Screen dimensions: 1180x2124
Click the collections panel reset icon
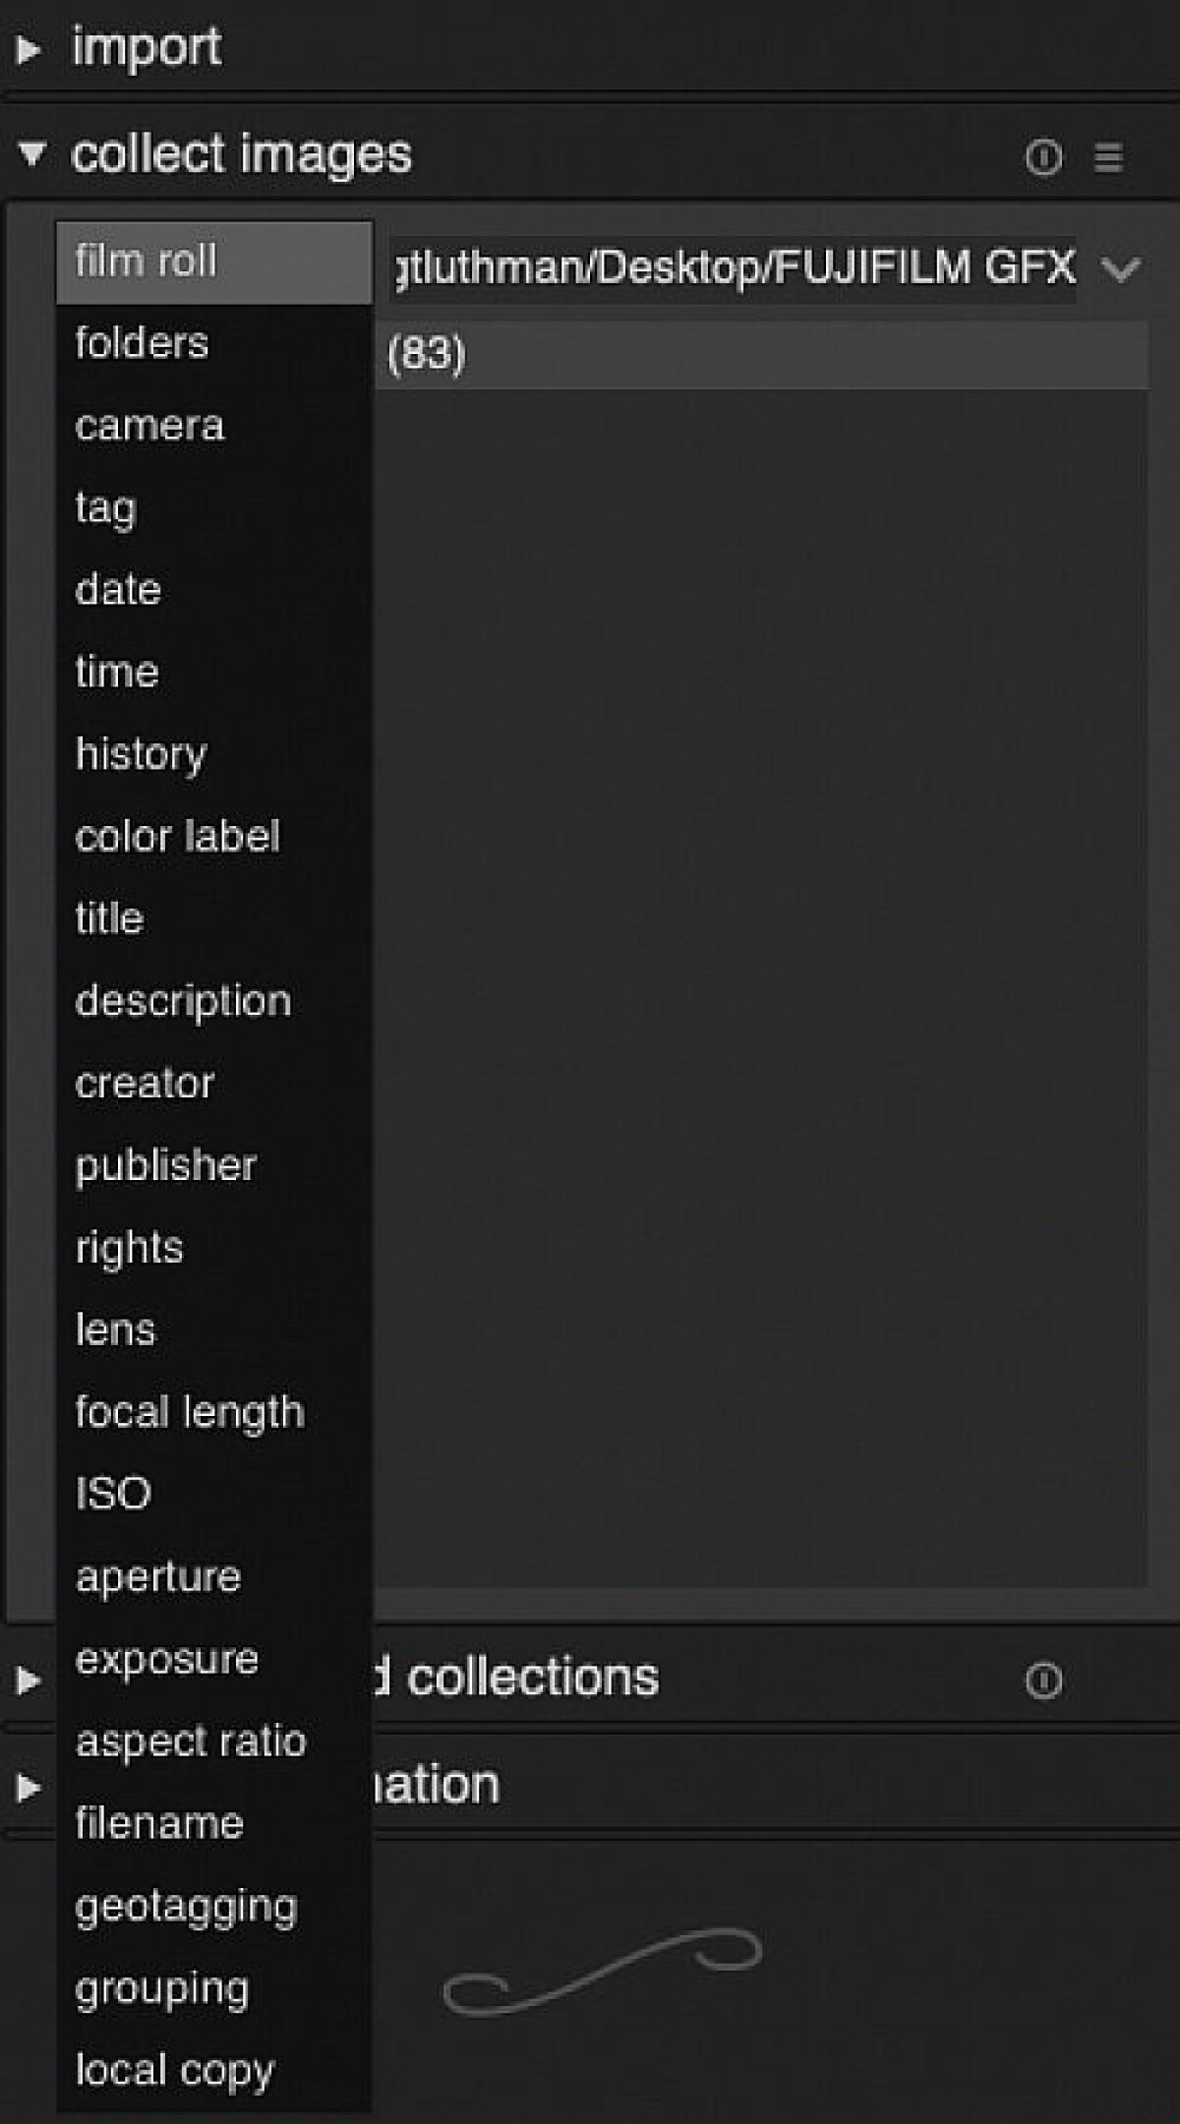1043,1681
